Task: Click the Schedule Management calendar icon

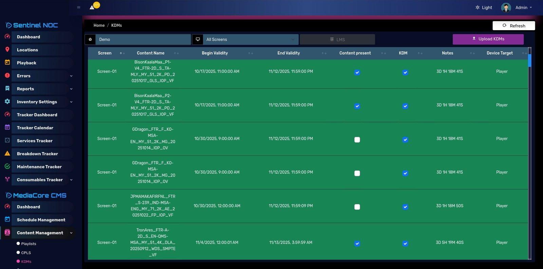Action: (x=7, y=219)
